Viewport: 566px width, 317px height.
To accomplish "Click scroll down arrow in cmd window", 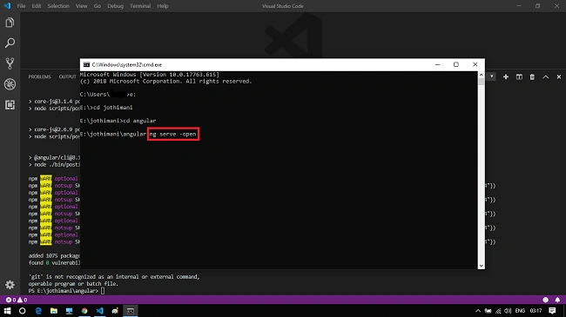I will coord(481,266).
